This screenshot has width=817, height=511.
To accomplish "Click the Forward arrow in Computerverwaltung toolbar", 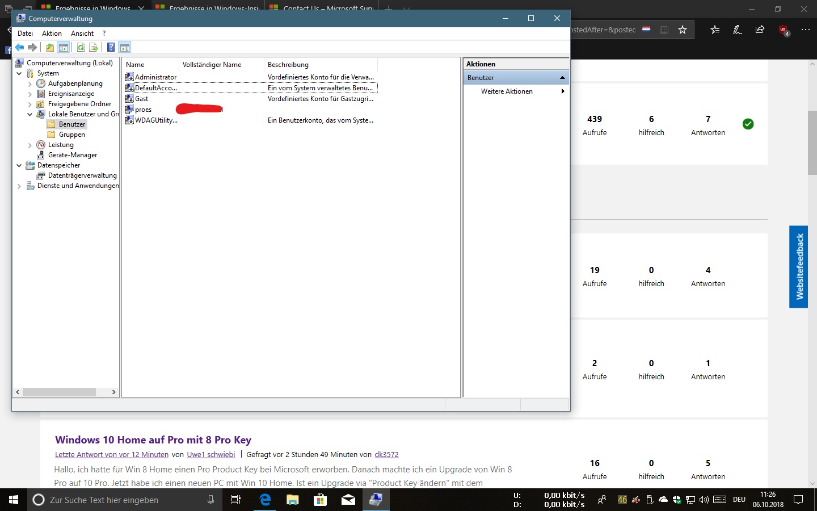I will coord(32,48).
